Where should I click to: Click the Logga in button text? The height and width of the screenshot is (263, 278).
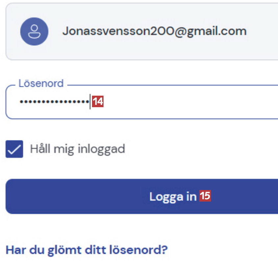[x=173, y=197]
